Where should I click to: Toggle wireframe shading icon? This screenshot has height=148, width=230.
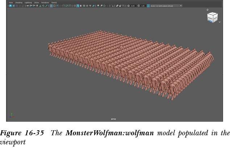tap(75, 6)
